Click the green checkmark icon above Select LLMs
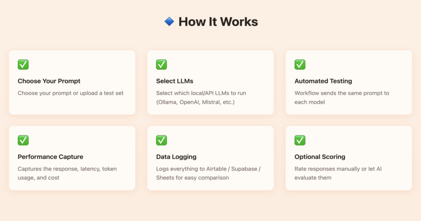The width and height of the screenshot is (421, 221). [x=161, y=65]
